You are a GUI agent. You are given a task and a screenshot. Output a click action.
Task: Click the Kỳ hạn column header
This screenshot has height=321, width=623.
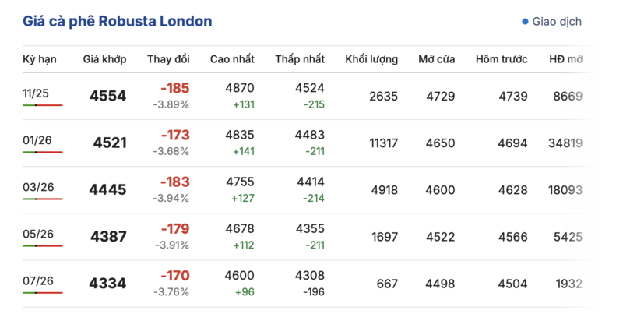click(x=40, y=59)
